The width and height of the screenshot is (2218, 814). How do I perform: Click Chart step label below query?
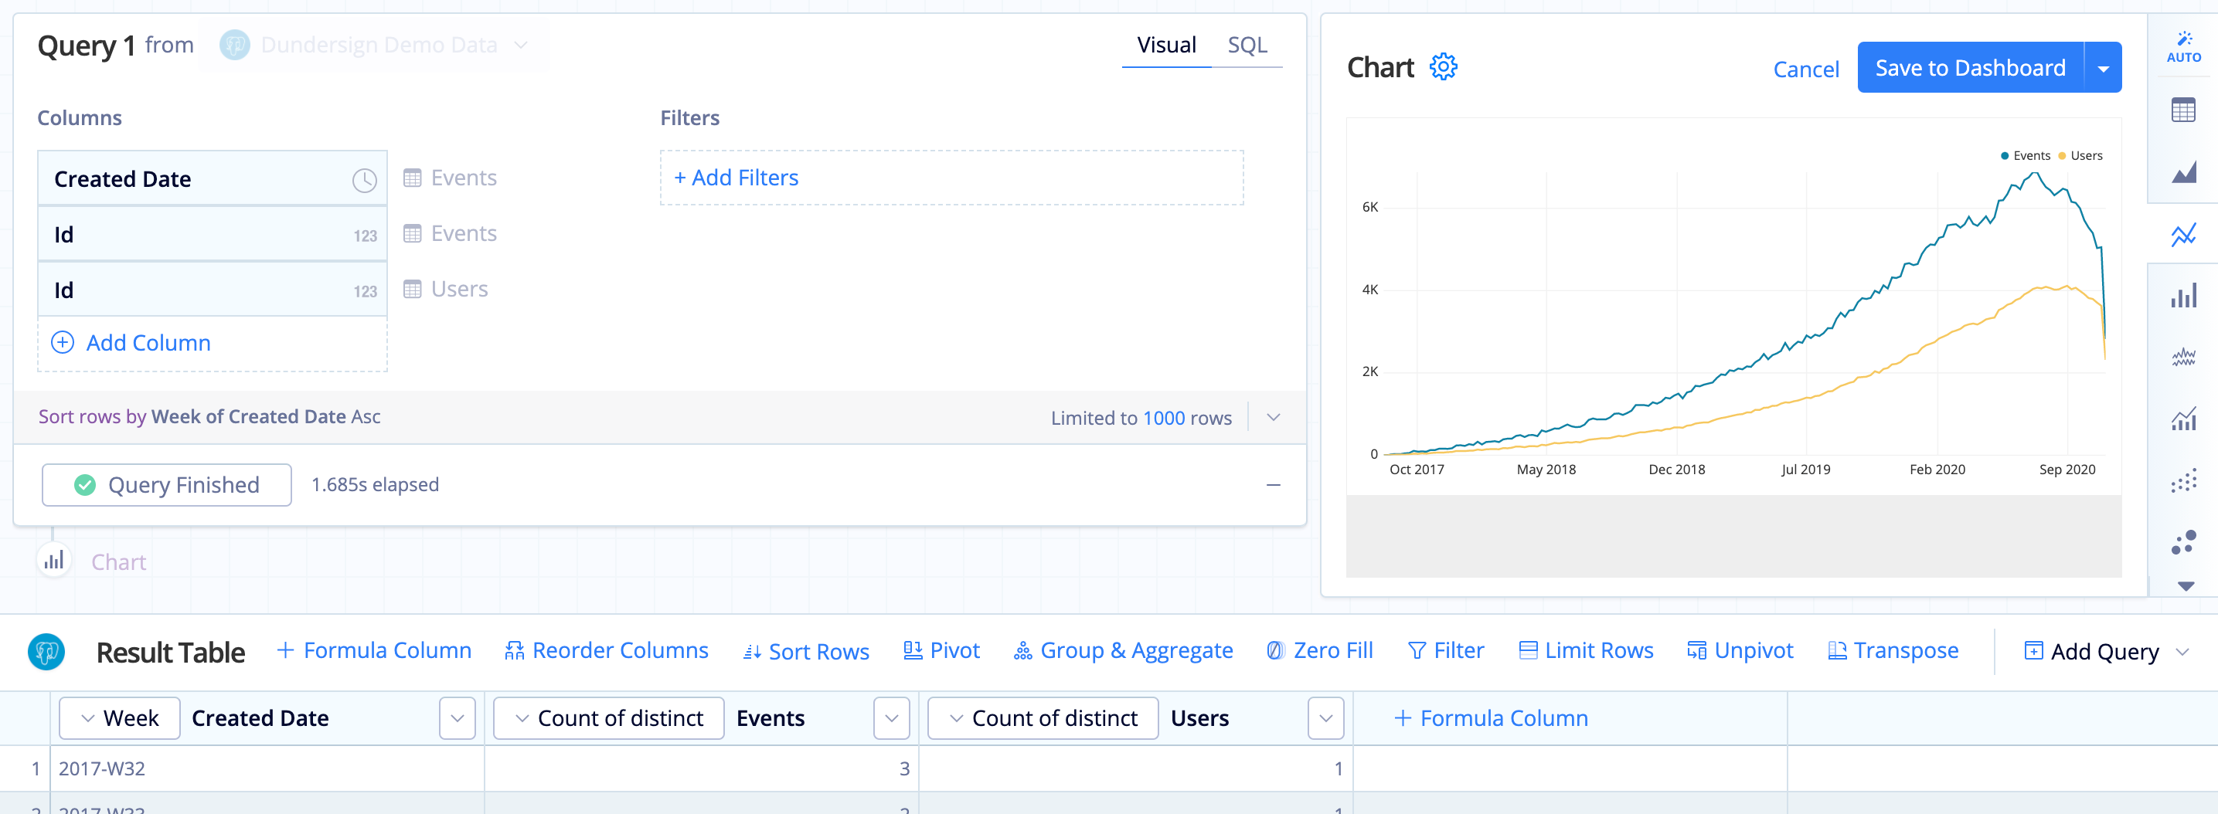(119, 562)
